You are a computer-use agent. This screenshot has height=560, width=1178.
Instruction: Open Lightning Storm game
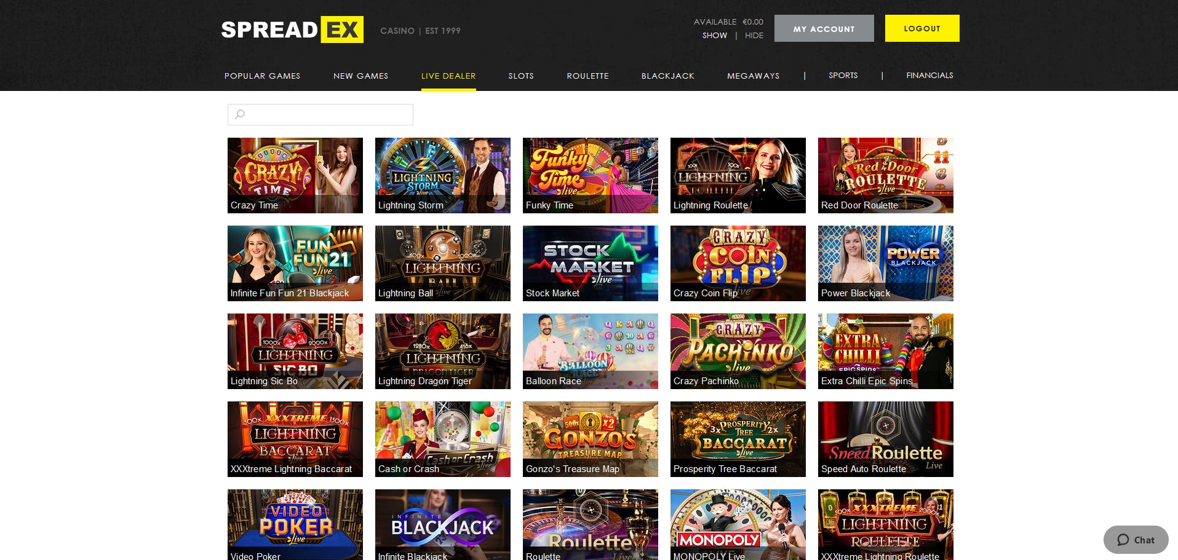pos(443,175)
